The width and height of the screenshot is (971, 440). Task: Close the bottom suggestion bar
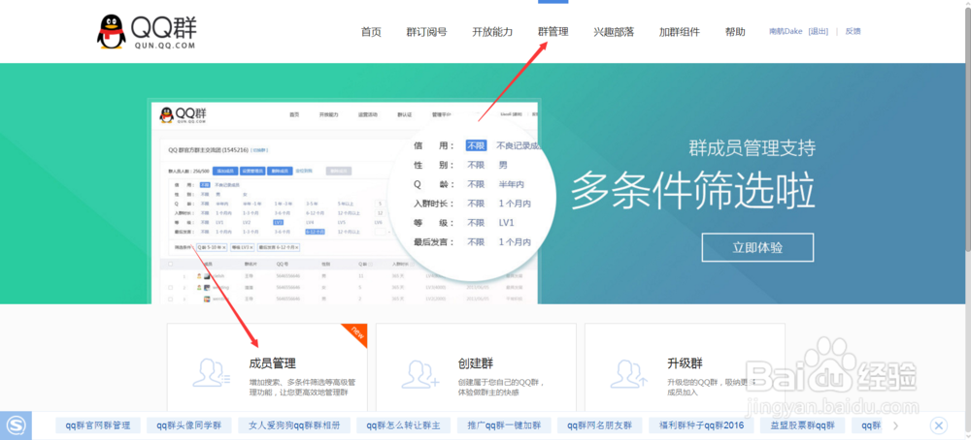coord(939,425)
